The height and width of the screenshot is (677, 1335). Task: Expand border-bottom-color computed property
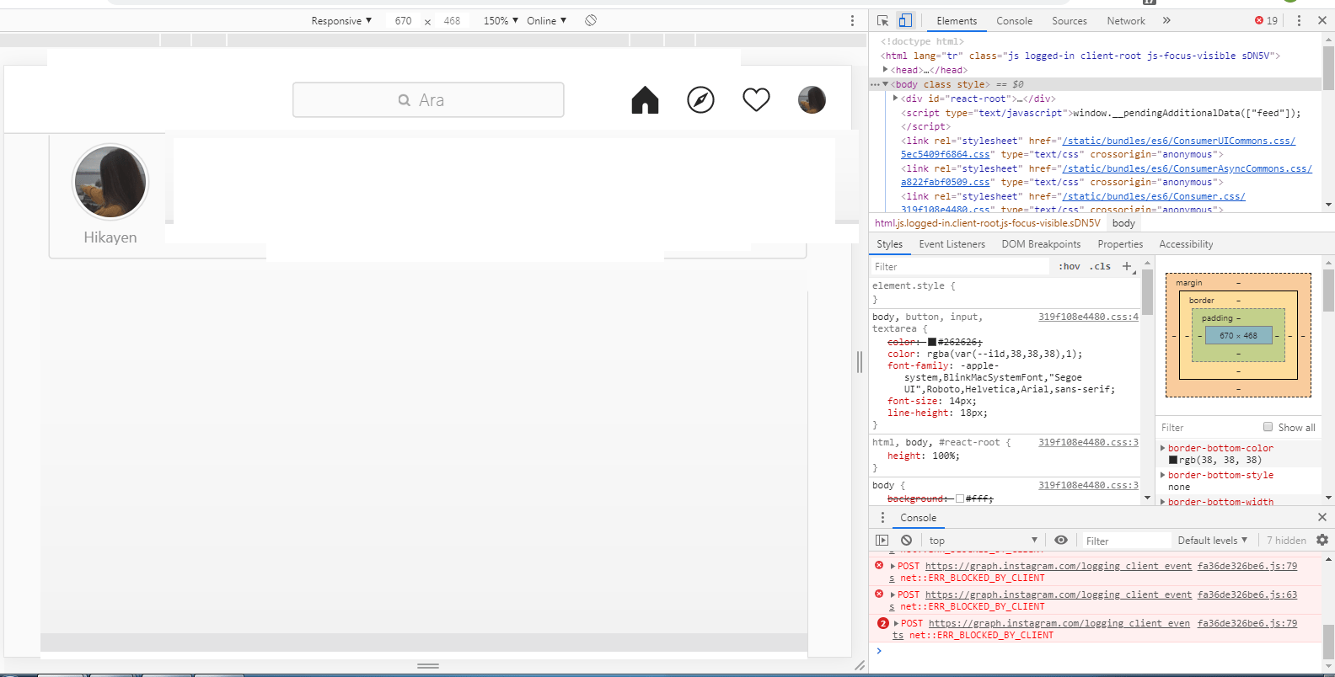[1163, 448]
